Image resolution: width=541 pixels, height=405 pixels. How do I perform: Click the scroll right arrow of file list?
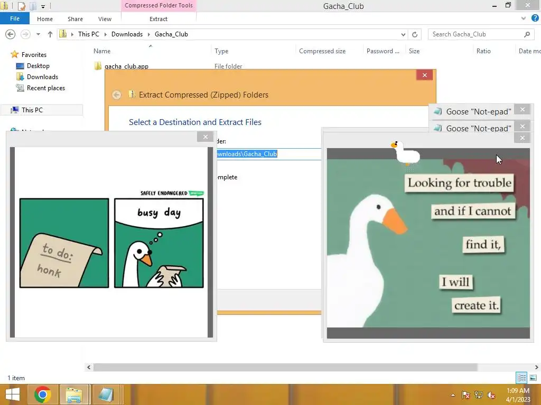point(537,367)
